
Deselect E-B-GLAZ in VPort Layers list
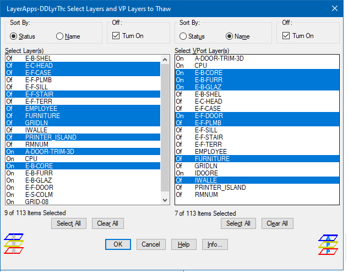tap(257, 87)
